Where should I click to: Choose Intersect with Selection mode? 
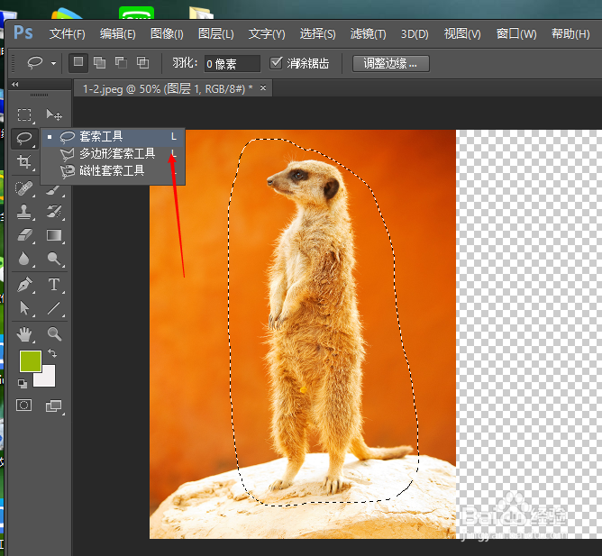pyautogui.click(x=142, y=62)
